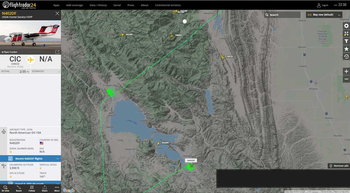The height and width of the screenshot is (193, 350).
Task: Open the playback history clock icon
Action: pyautogui.click(x=346, y=57)
